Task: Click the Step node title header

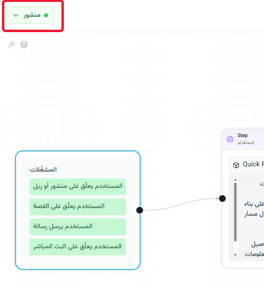Action: coord(242,136)
